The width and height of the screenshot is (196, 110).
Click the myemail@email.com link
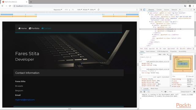(x=25, y=100)
